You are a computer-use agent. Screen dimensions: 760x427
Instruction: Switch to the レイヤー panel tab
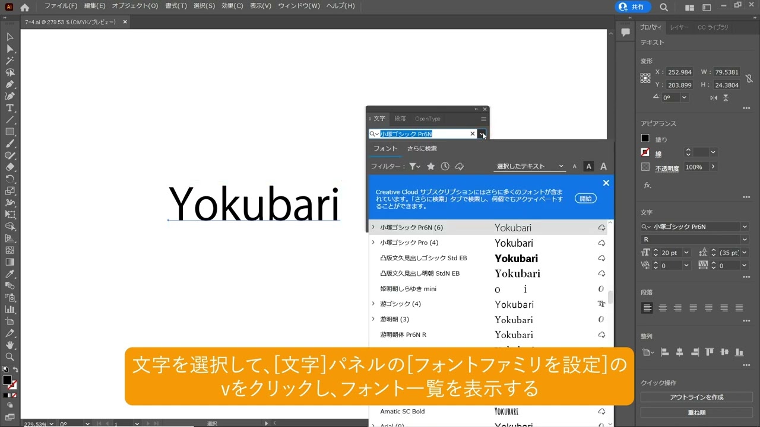(x=679, y=27)
